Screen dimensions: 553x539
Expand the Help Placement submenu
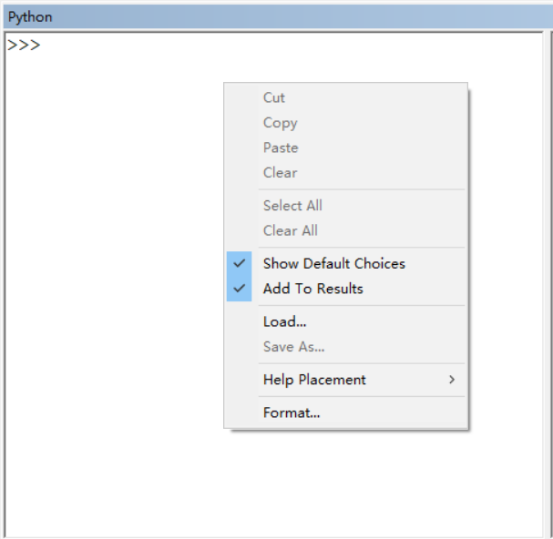coord(314,380)
